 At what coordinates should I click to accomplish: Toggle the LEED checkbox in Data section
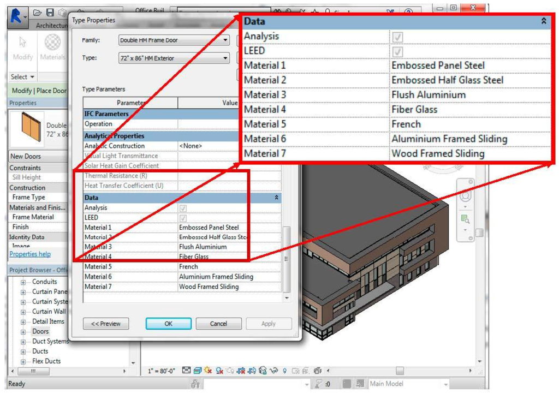(184, 218)
